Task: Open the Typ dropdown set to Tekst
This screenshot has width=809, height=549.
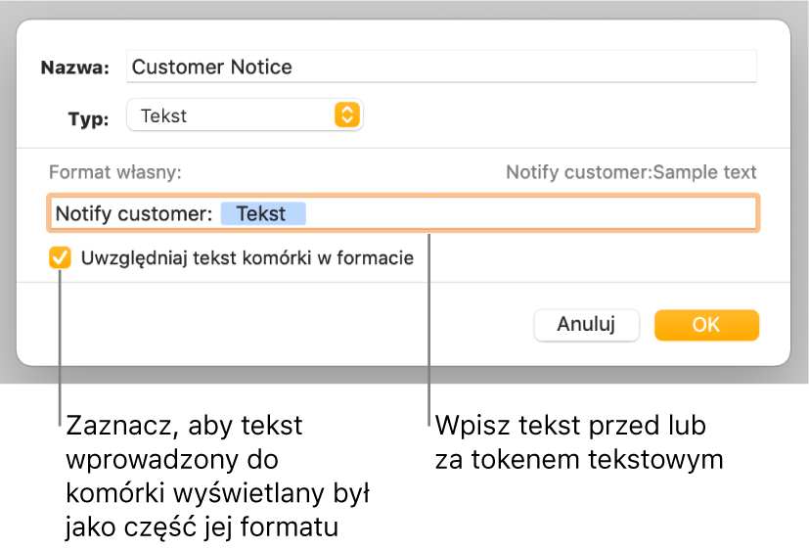Action: click(245, 115)
